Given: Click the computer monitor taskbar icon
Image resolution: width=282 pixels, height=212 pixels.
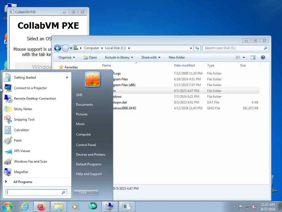Looking at the screenshot, I should 110,206.
